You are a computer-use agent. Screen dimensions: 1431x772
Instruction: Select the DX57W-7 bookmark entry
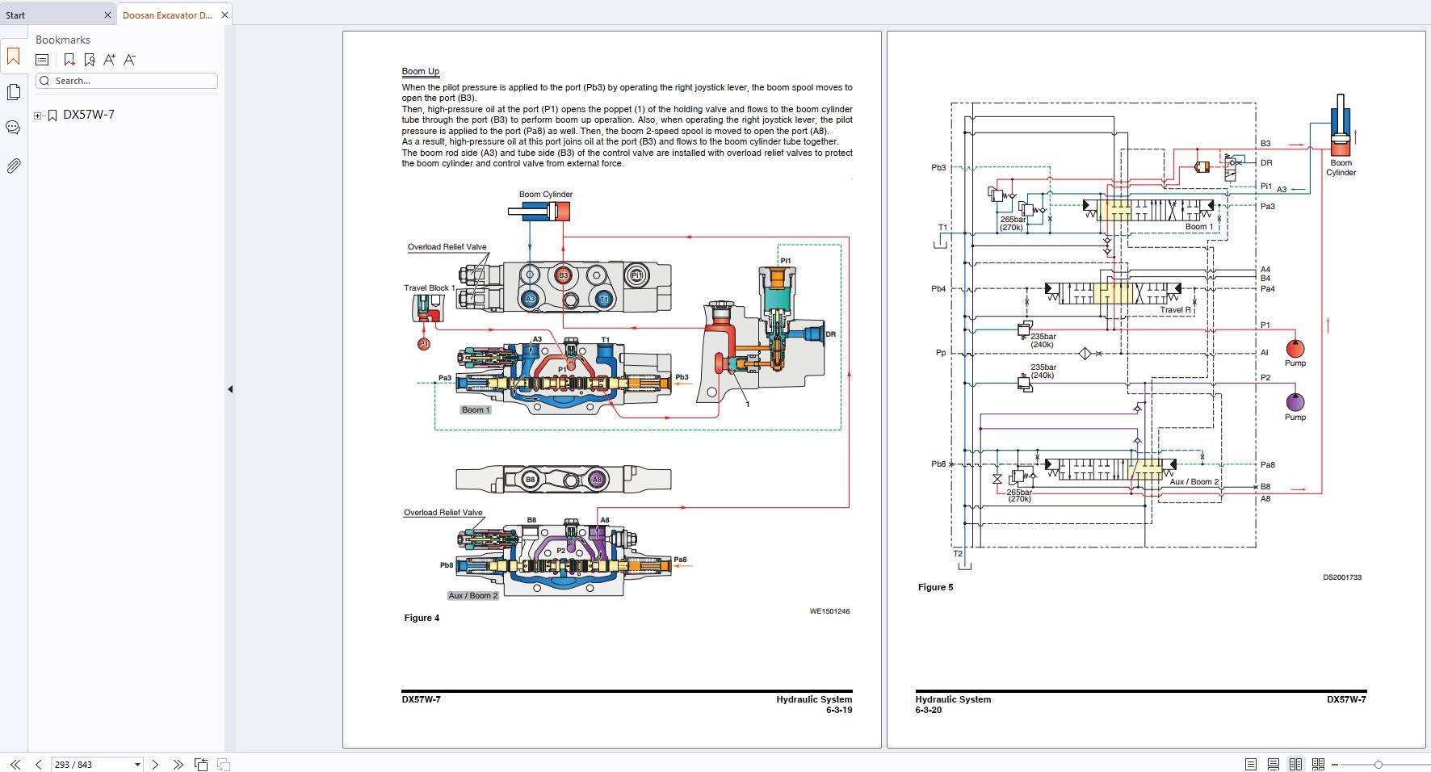coord(89,115)
